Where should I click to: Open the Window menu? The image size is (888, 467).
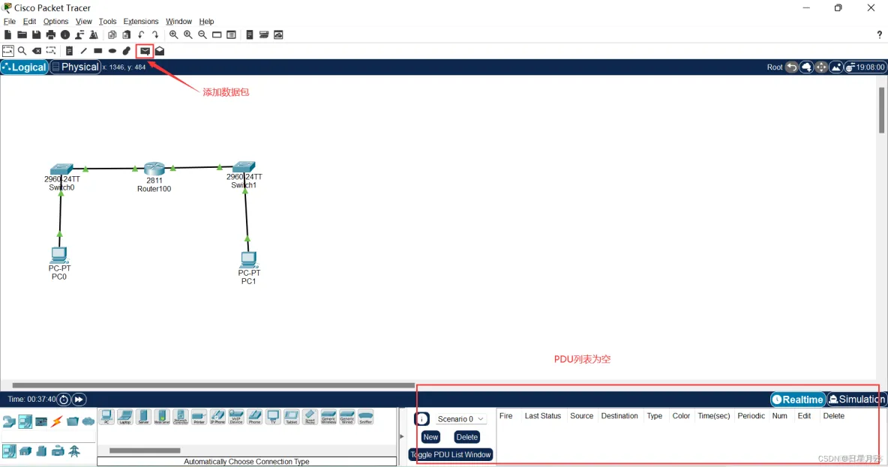(x=178, y=22)
